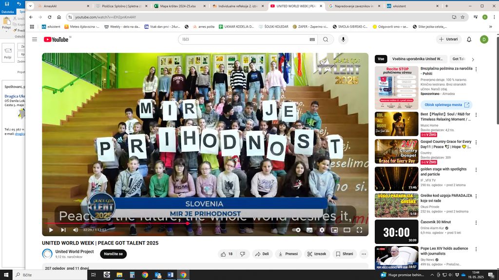Select the 'Vsebina uporabnika United W...' chip

[x=417, y=59]
